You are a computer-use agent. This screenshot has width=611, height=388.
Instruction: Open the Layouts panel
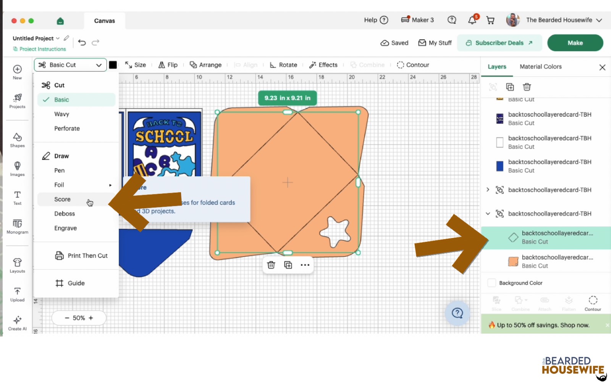pyautogui.click(x=17, y=266)
